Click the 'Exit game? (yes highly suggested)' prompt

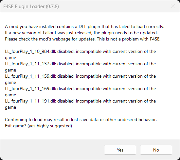39,126
